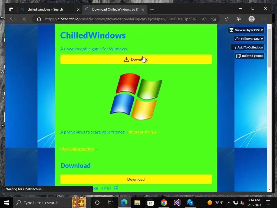This screenshot has width=277, height=208.
Task: Open the browser profile avatar
Action: 251,19
